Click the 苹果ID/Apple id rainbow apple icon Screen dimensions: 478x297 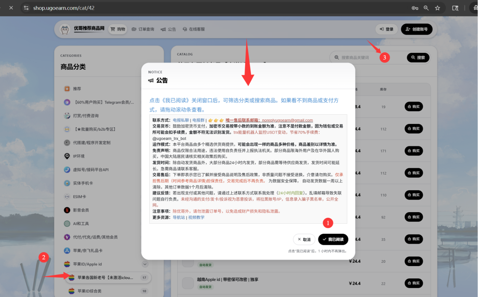tap(67, 264)
